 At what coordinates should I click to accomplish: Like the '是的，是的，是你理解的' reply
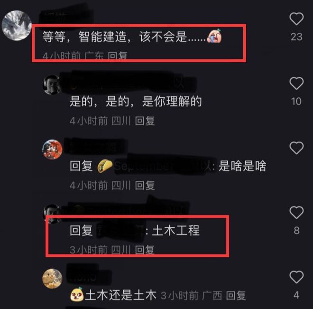coord(296,83)
